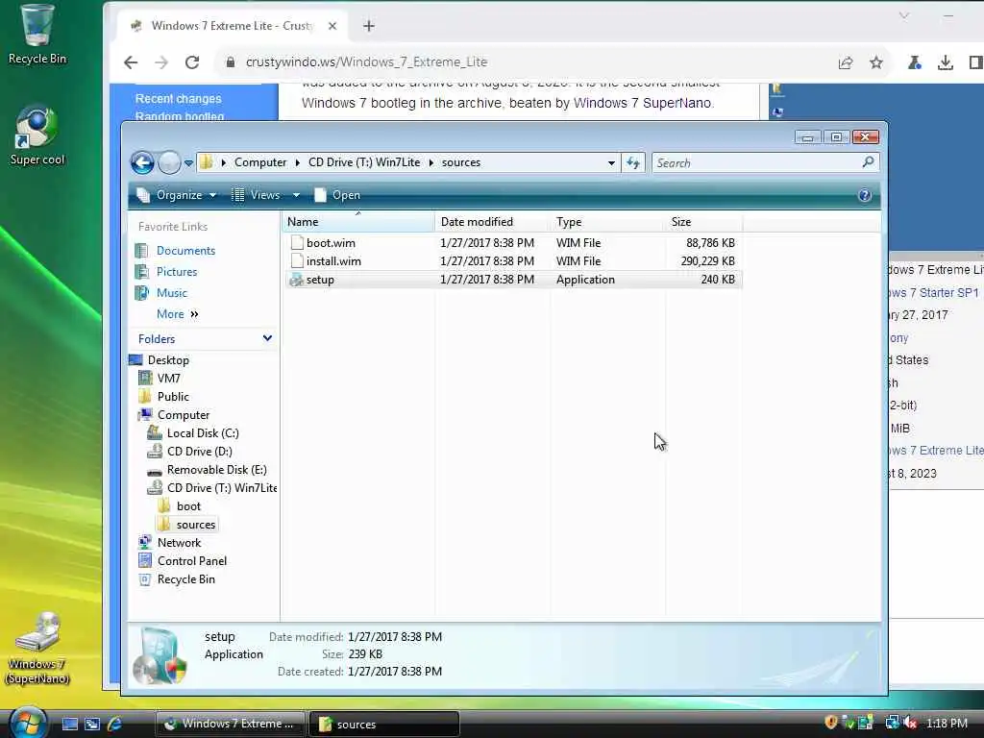Launch Internet Explorer from Quick Launch
This screenshot has width=984, height=738.
point(115,724)
